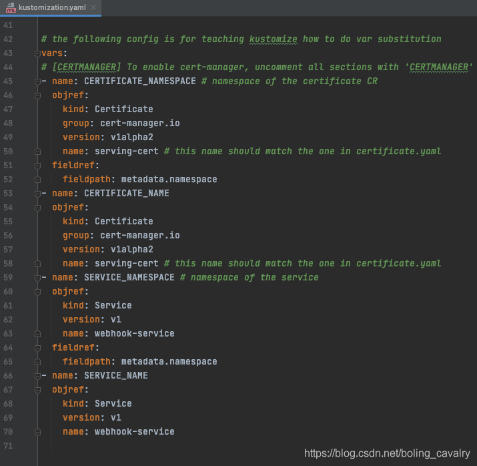Click the quoted 'CERTMANAGER' at line 44 end
477x466 pixels.
[x=439, y=67]
